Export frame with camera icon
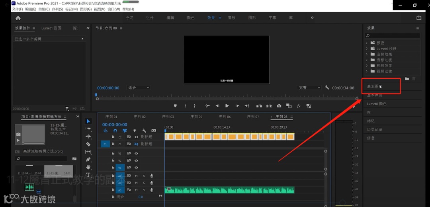This screenshot has width=430, height=207. tap(279, 106)
